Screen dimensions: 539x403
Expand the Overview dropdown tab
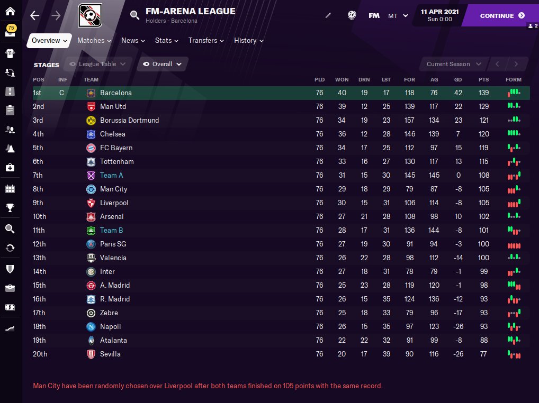tap(49, 40)
